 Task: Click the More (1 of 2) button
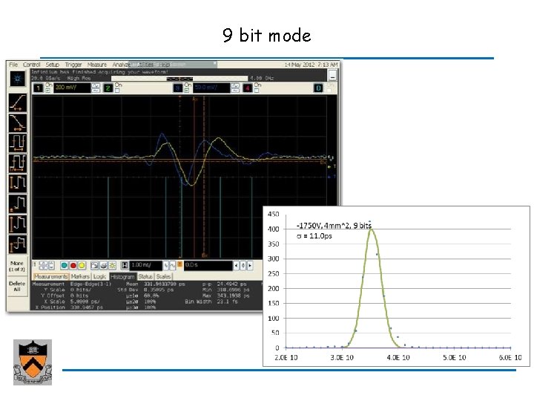(17, 266)
